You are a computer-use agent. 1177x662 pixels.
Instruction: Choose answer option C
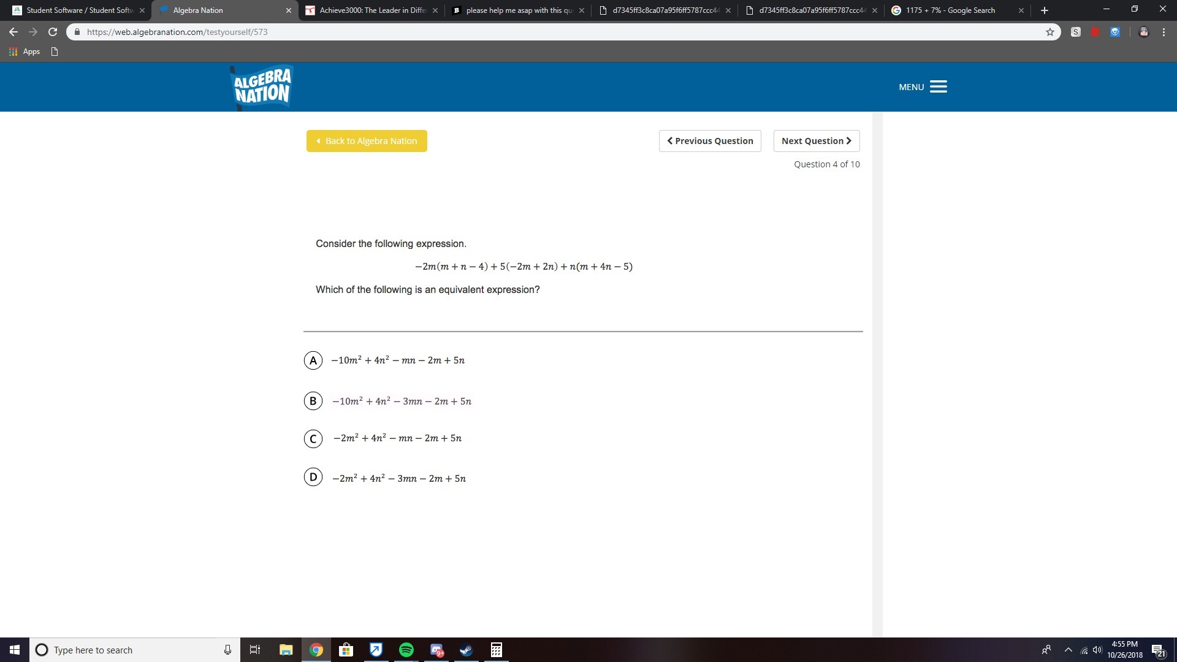pos(313,439)
